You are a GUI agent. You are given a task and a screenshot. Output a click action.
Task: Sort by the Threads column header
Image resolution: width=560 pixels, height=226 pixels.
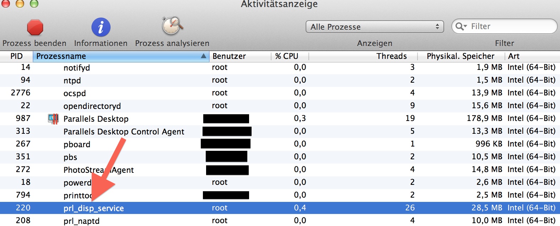(363, 56)
